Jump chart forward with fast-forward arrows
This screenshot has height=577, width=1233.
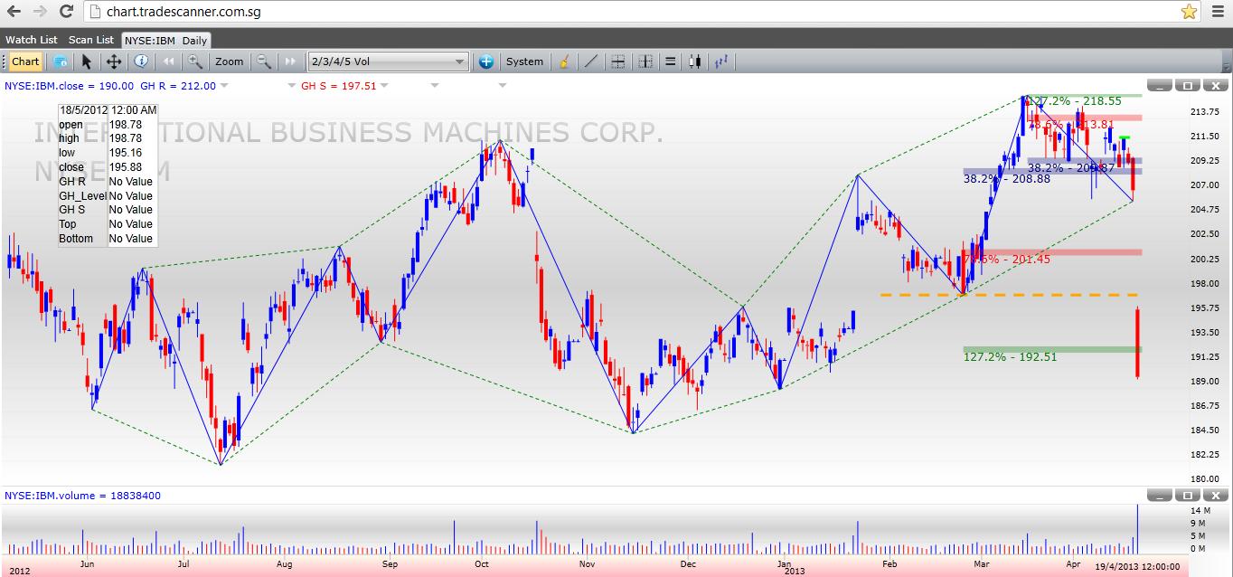click(x=290, y=61)
